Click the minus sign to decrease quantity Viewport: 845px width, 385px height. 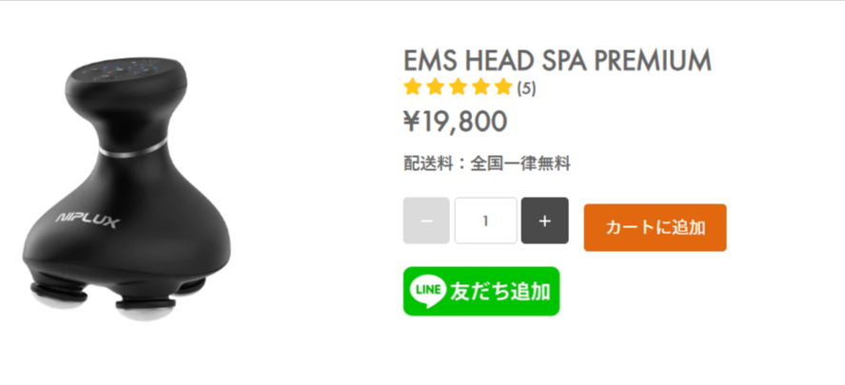tap(426, 221)
